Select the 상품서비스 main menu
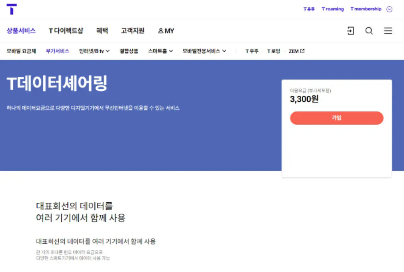The height and width of the screenshot is (272, 404). tap(21, 30)
